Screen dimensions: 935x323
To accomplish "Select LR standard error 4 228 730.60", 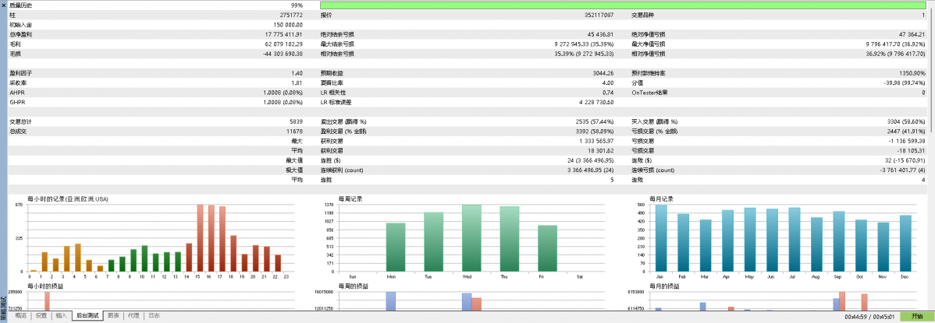I will click(597, 102).
